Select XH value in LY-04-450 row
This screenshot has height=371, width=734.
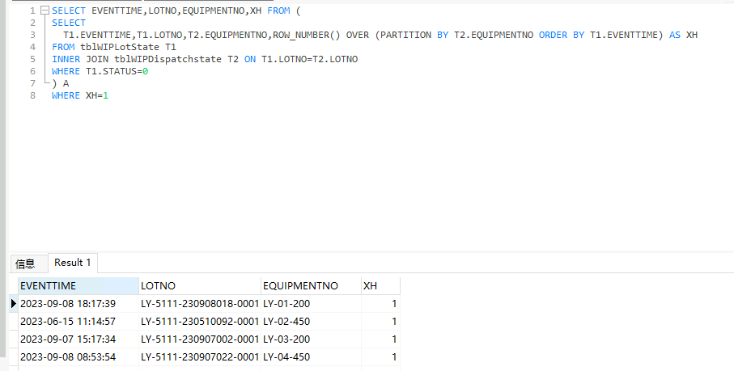point(380,357)
